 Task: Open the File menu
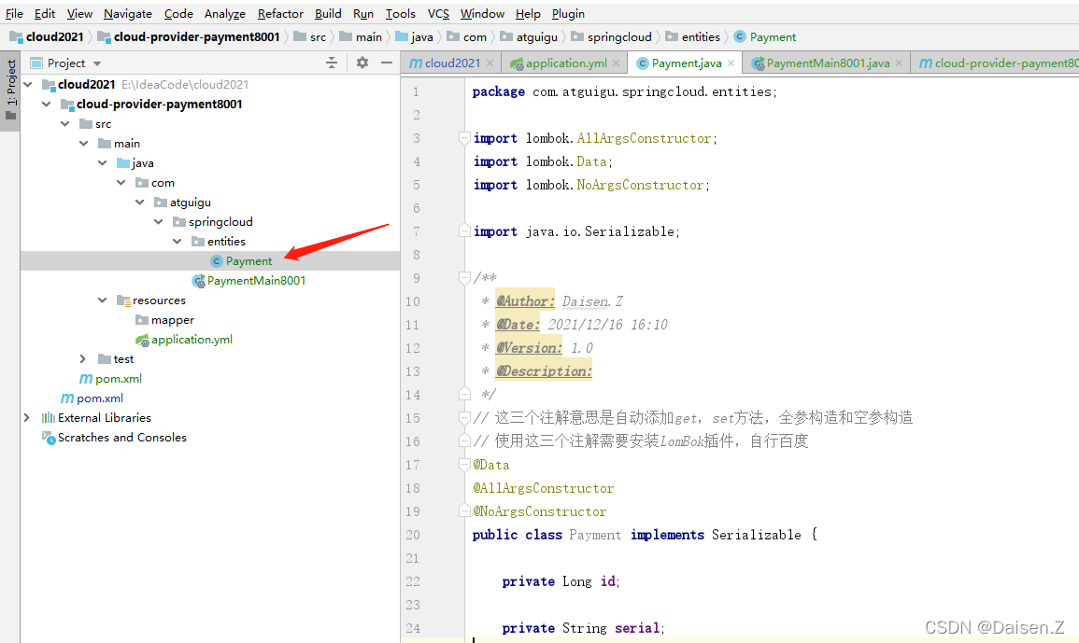coord(14,13)
